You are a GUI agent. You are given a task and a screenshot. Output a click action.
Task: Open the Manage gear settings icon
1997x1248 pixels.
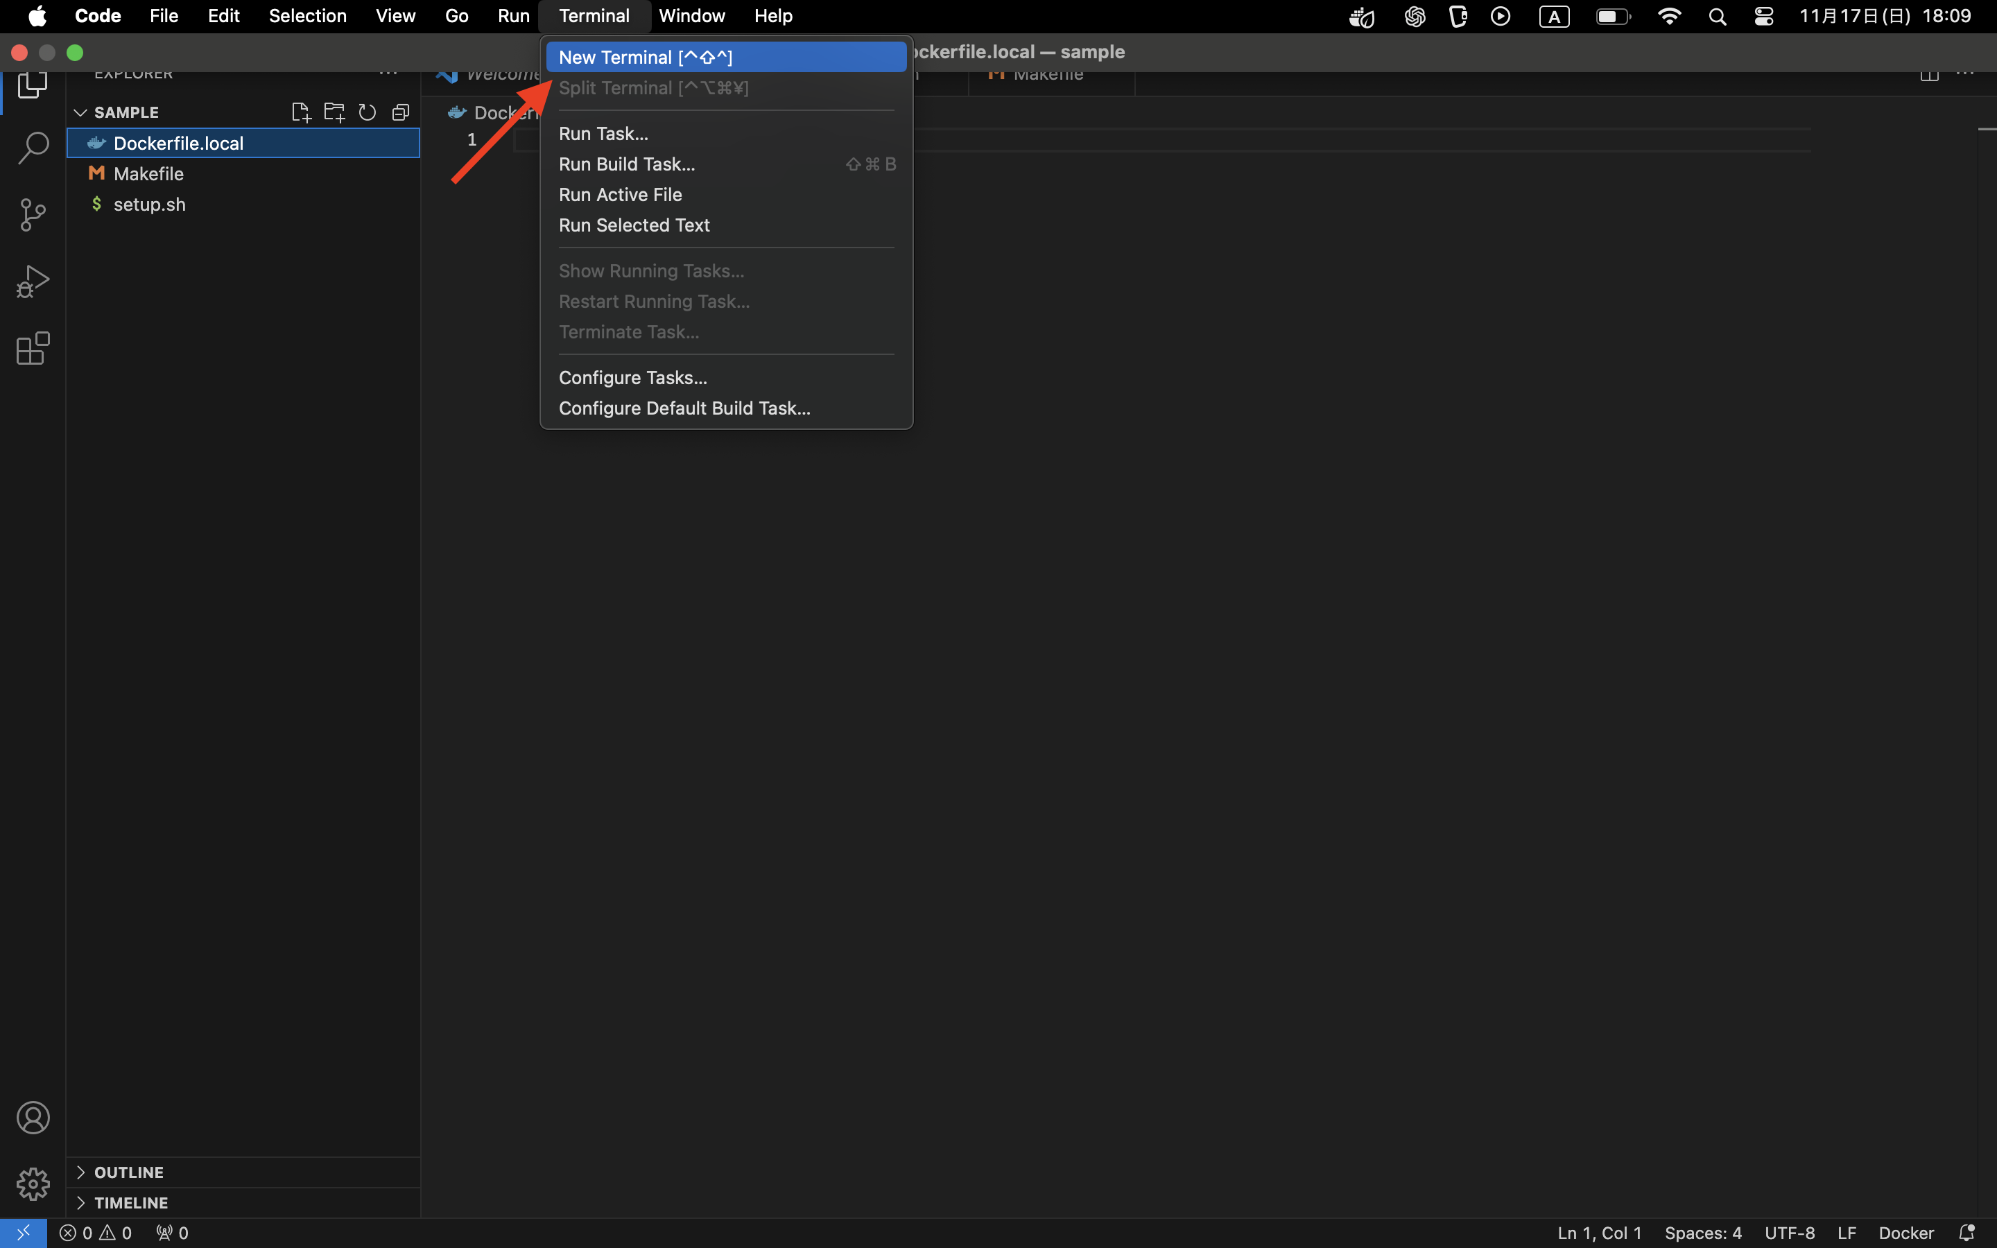point(33,1184)
